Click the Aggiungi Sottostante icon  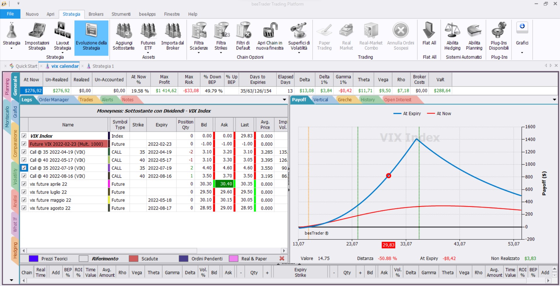(x=124, y=31)
